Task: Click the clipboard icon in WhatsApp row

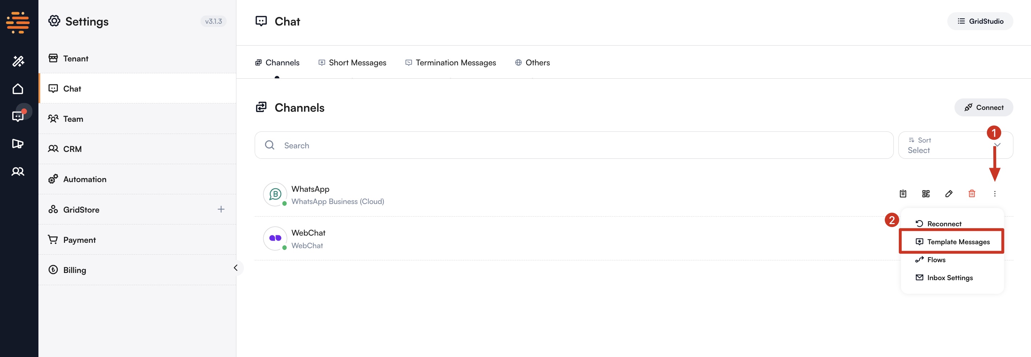Action: (903, 194)
